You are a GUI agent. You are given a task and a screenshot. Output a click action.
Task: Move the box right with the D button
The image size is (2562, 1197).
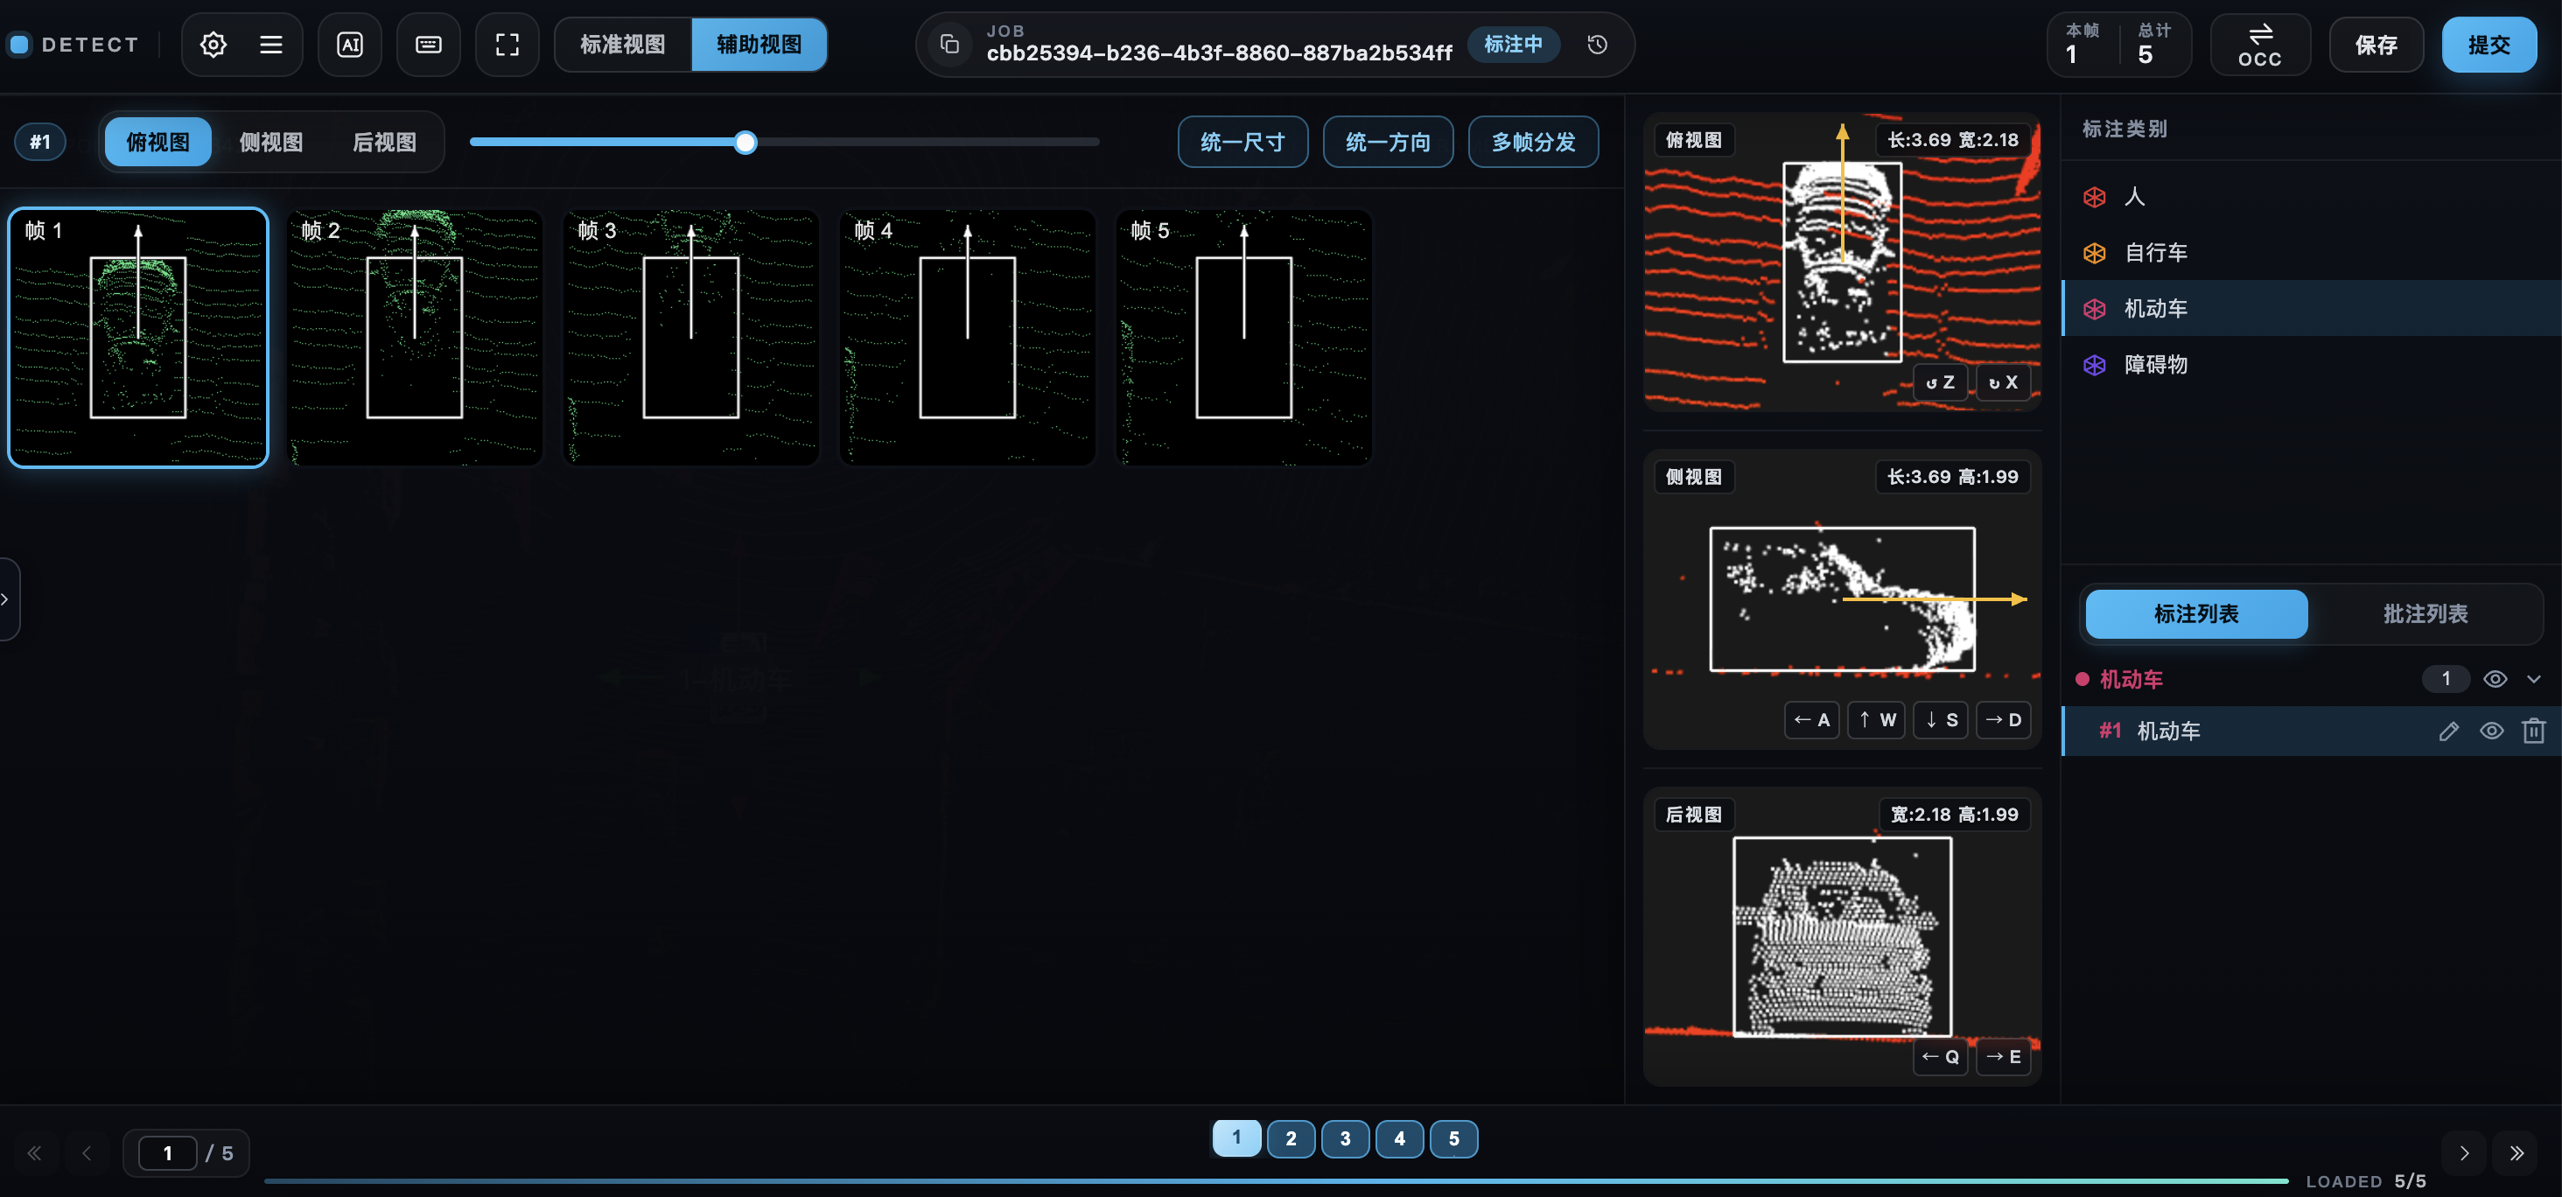2003,720
